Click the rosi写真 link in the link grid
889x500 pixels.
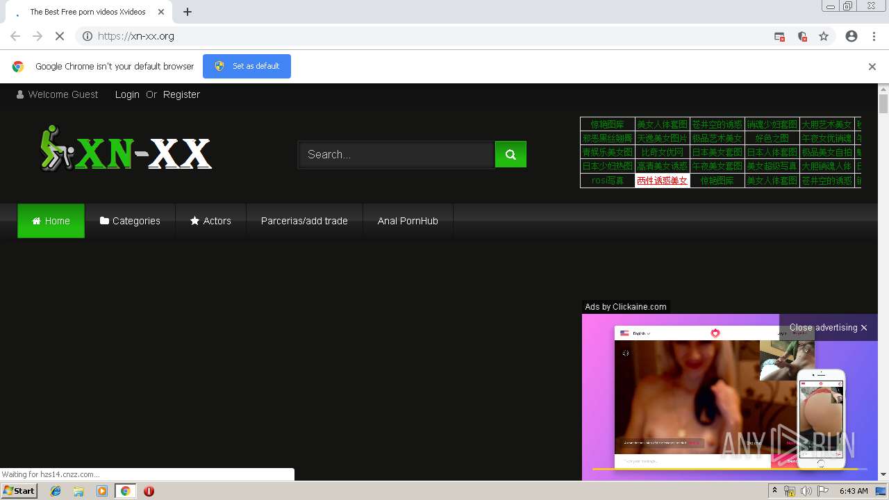[x=608, y=181]
